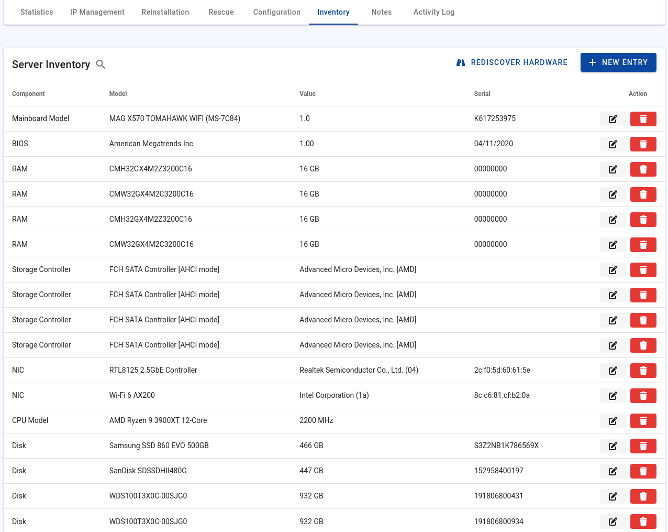This screenshot has height=532, width=668.
Task: Click the Component column header
Action: (28, 94)
